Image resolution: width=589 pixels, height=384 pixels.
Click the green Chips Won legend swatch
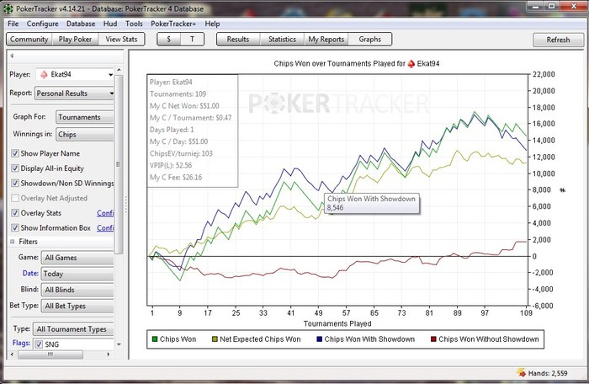tap(154, 339)
